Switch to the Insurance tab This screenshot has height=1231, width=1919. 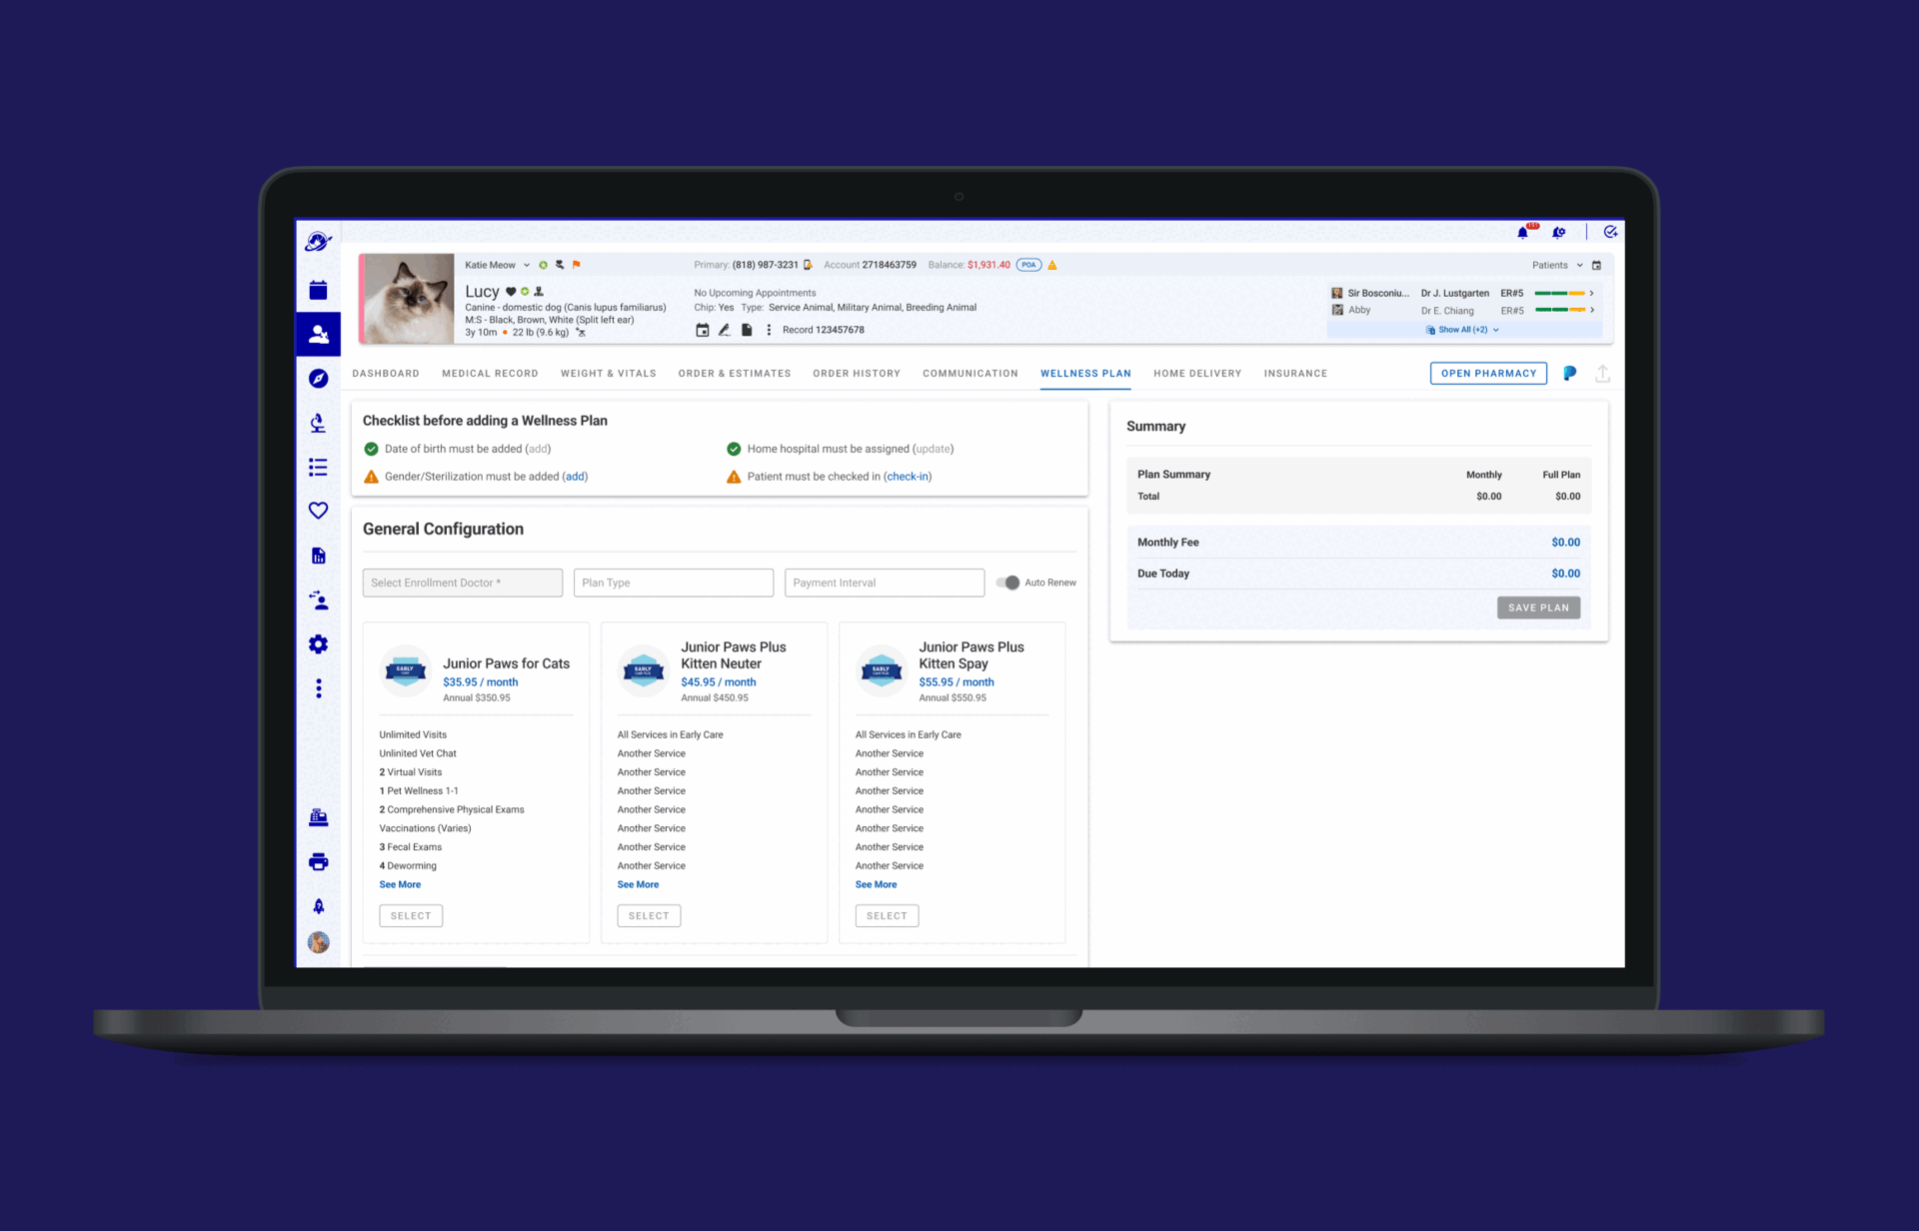coord(1295,374)
